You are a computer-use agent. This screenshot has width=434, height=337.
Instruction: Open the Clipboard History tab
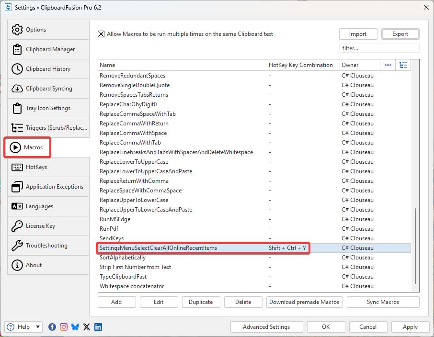[48, 69]
